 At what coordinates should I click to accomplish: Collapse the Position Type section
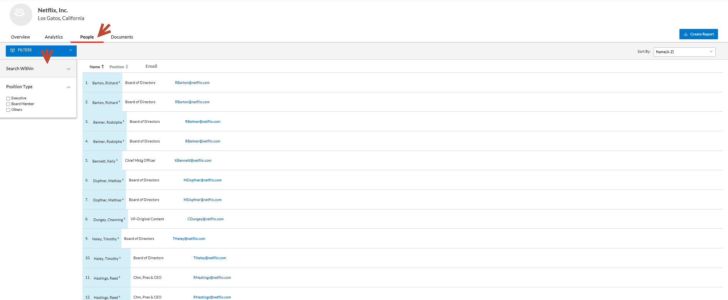click(x=38, y=87)
